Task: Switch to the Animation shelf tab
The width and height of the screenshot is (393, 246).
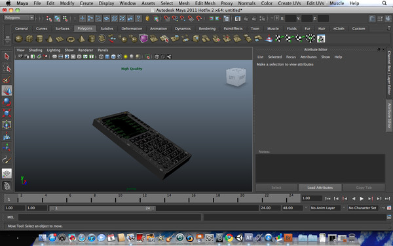Action: tap(158, 29)
